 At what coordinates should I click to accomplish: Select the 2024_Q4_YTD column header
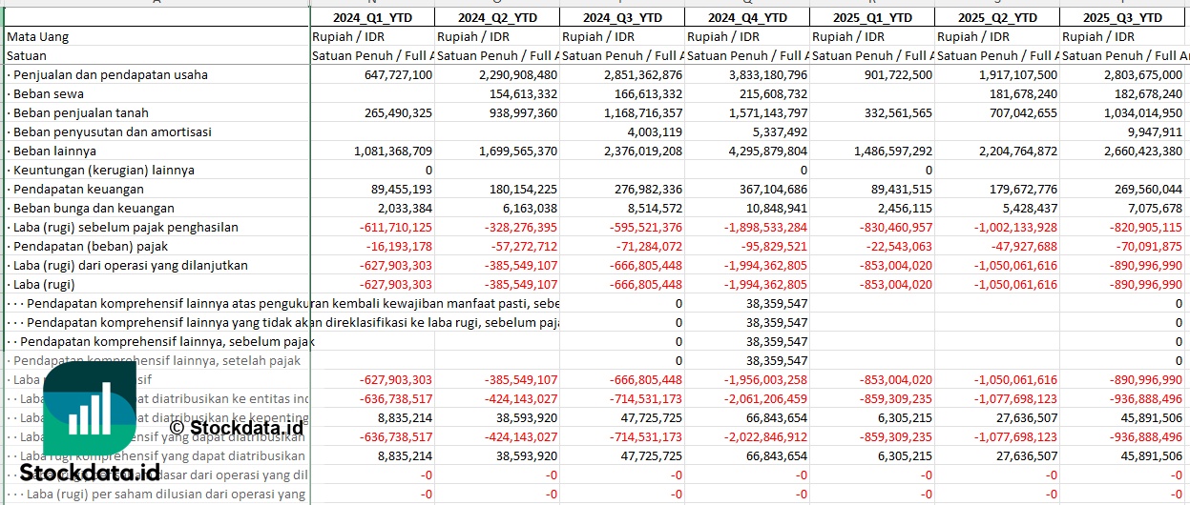(x=747, y=18)
